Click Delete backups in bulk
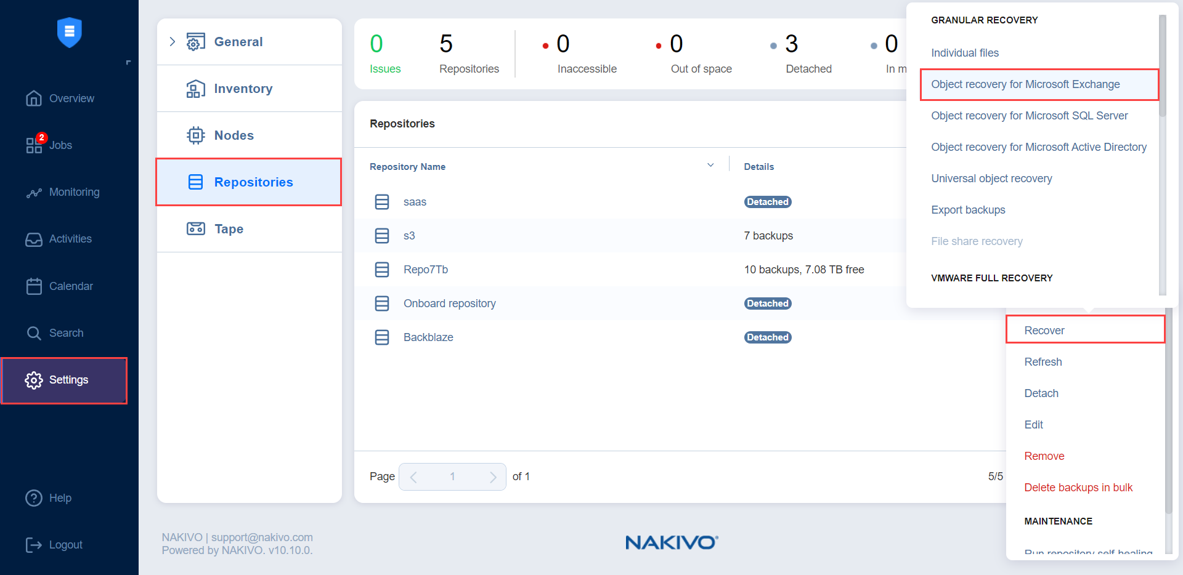 tap(1078, 488)
